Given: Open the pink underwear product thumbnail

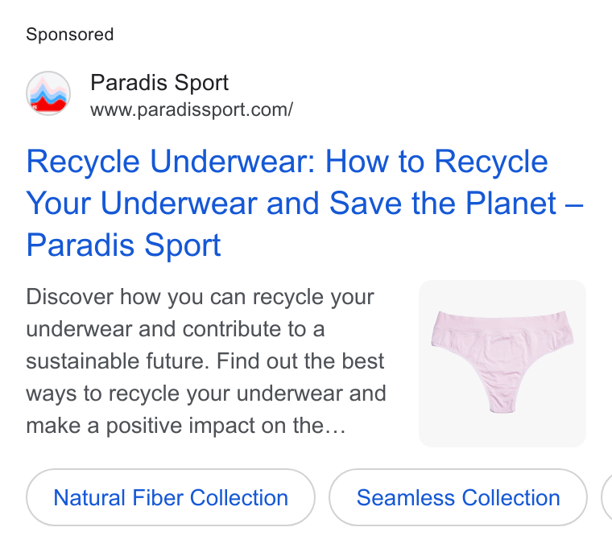Looking at the screenshot, I should 502,364.
